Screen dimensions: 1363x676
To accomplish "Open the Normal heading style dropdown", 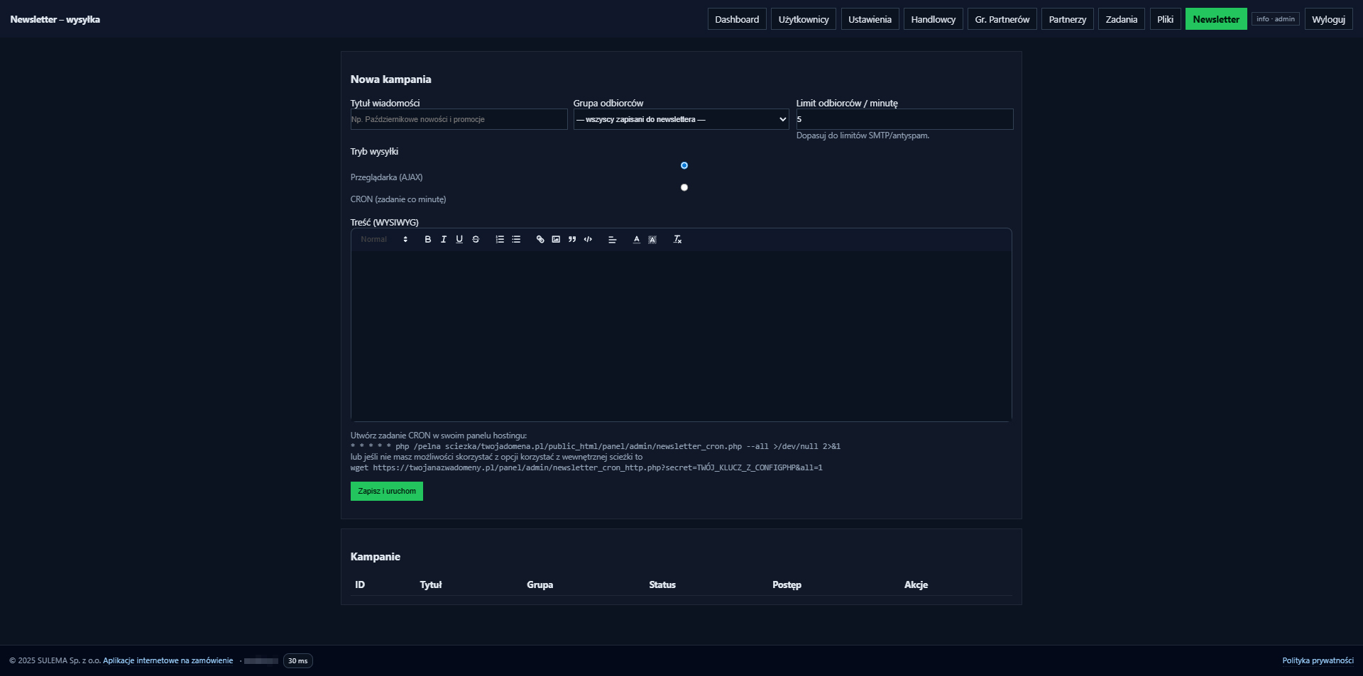I will (x=384, y=240).
